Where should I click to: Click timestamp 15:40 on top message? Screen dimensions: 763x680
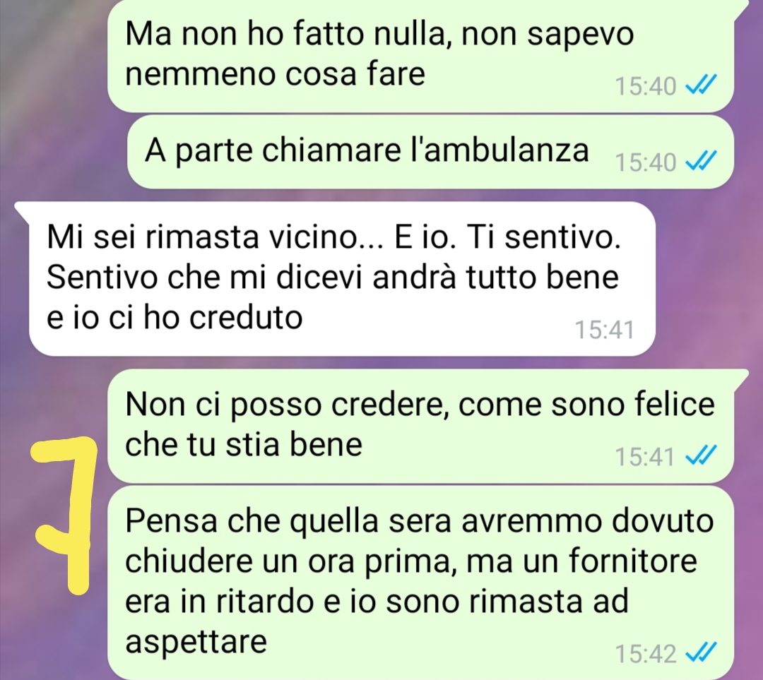coord(646,87)
